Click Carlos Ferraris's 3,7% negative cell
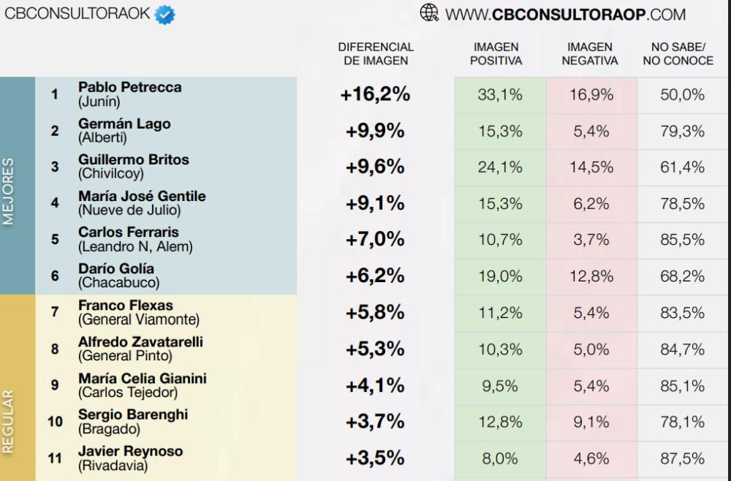 591,240
